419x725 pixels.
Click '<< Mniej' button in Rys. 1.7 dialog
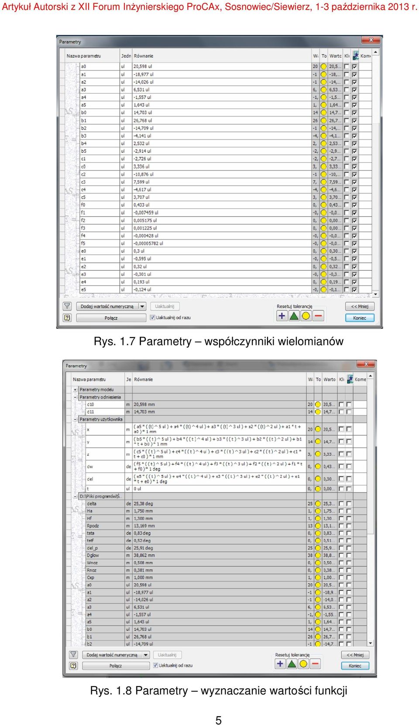click(x=360, y=307)
